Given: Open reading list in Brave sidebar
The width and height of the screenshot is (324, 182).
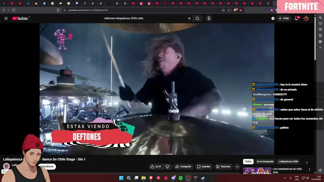Looking at the screenshot, I should pos(320,41).
